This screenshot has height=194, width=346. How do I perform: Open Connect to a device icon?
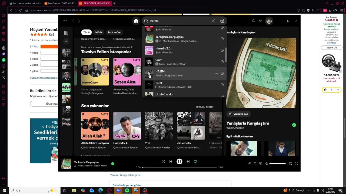coord(261,164)
